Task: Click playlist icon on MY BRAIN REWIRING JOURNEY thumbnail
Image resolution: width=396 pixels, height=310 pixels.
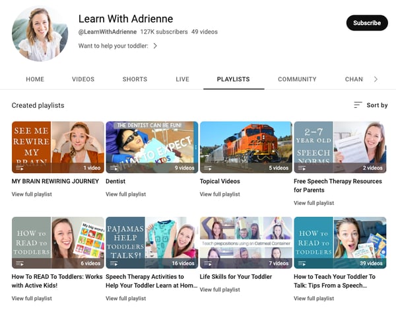Action: (x=20, y=168)
